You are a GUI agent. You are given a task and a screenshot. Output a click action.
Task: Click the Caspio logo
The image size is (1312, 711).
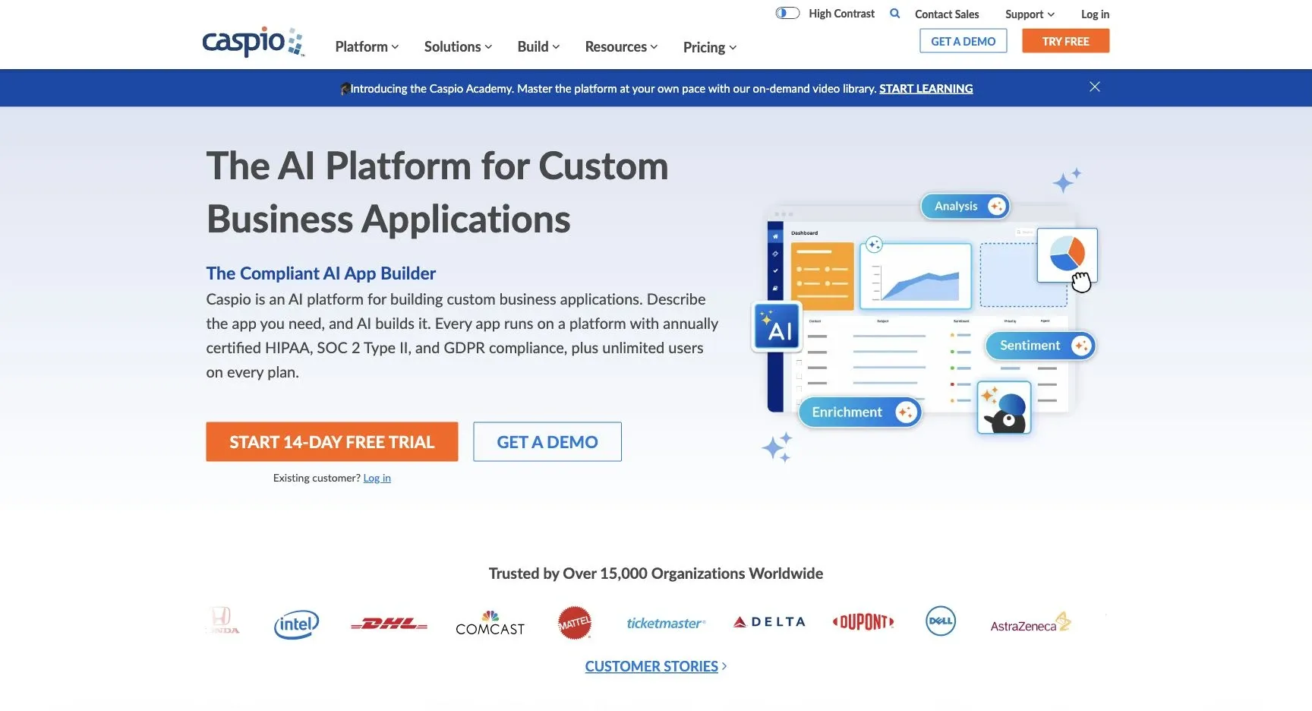[253, 42]
